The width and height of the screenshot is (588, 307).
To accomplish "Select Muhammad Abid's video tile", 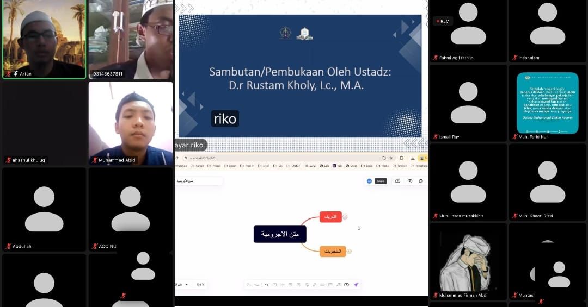I will click(131, 123).
